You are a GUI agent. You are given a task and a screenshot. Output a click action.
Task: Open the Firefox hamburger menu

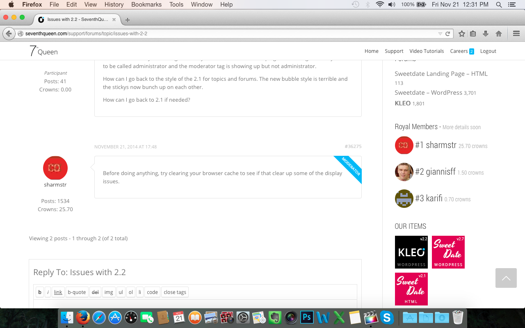coord(516,34)
